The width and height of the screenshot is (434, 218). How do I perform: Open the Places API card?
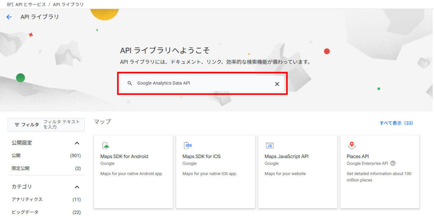click(x=379, y=171)
